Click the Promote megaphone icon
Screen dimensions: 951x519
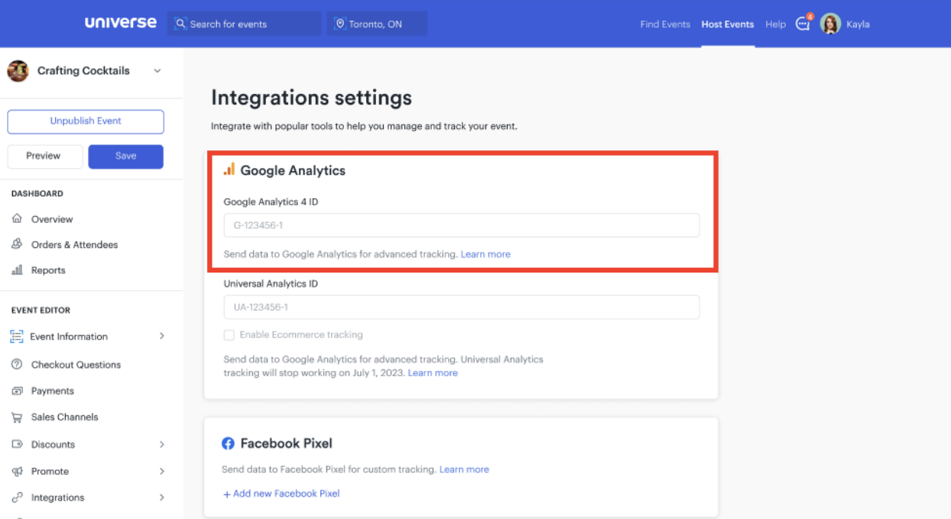17,471
